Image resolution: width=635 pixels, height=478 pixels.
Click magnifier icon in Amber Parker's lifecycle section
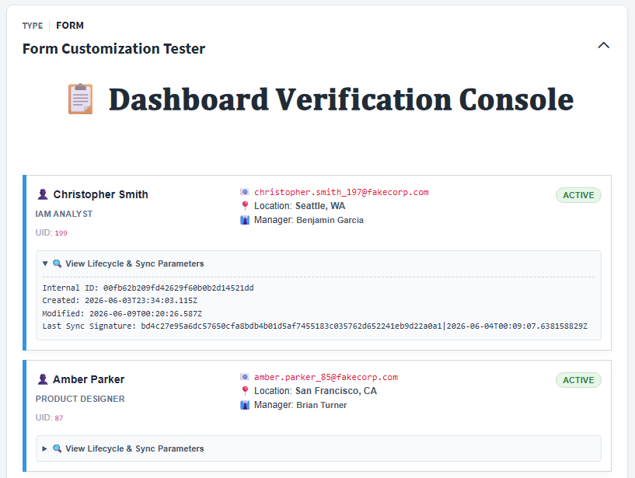(x=57, y=448)
